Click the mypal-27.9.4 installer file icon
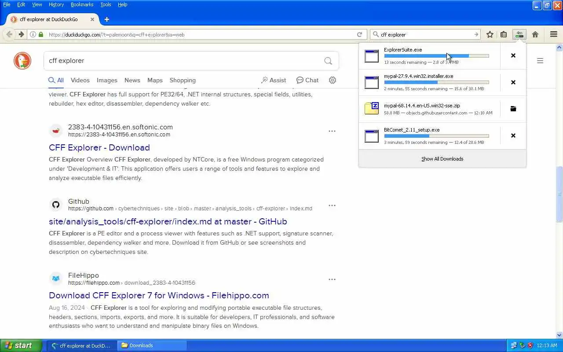 [372, 82]
